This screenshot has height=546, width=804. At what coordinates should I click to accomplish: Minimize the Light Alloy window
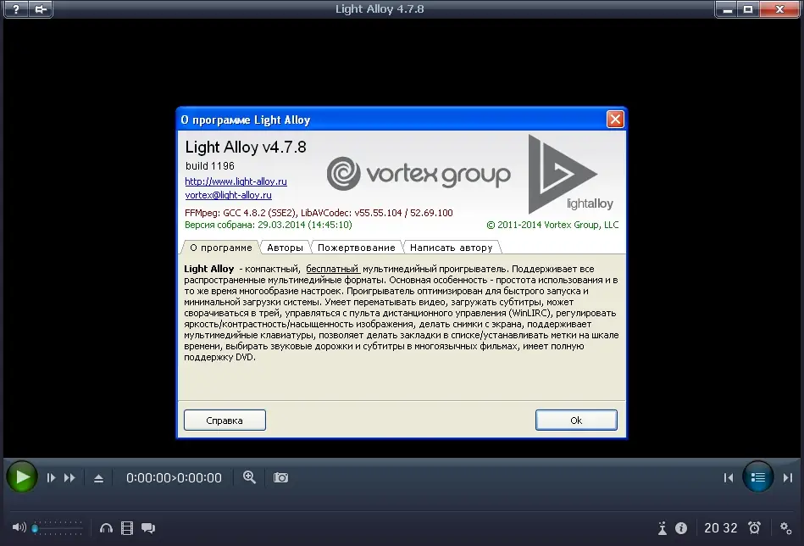click(727, 9)
